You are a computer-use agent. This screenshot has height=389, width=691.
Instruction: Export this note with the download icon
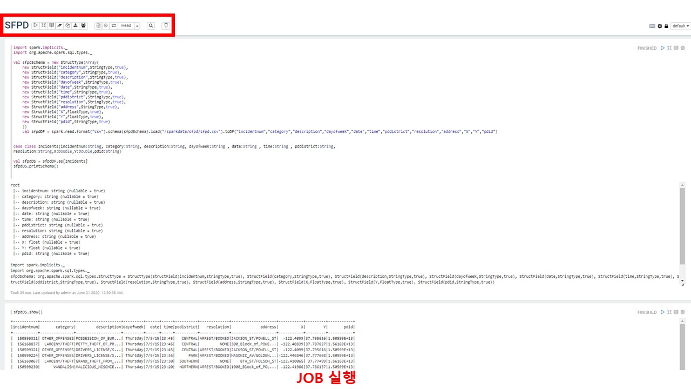tap(75, 25)
